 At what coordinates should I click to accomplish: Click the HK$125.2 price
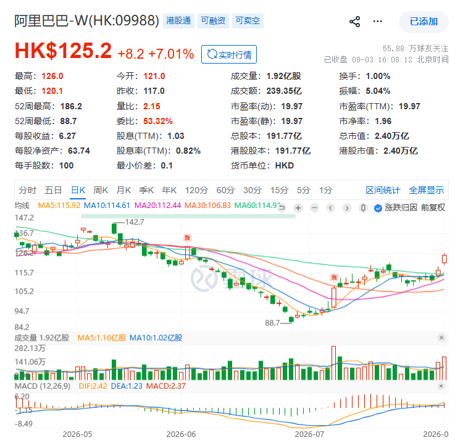click(x=63, y=51)
